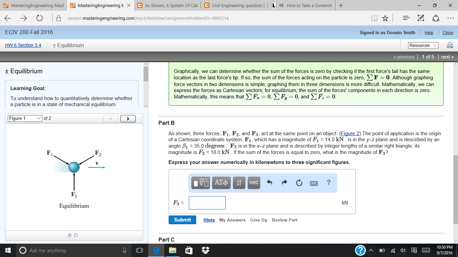
Task: Click the next figure arrow chevron
Action: [128, 118]
